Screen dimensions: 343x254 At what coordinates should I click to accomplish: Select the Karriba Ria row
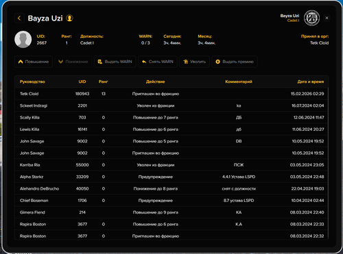point(171,165)
